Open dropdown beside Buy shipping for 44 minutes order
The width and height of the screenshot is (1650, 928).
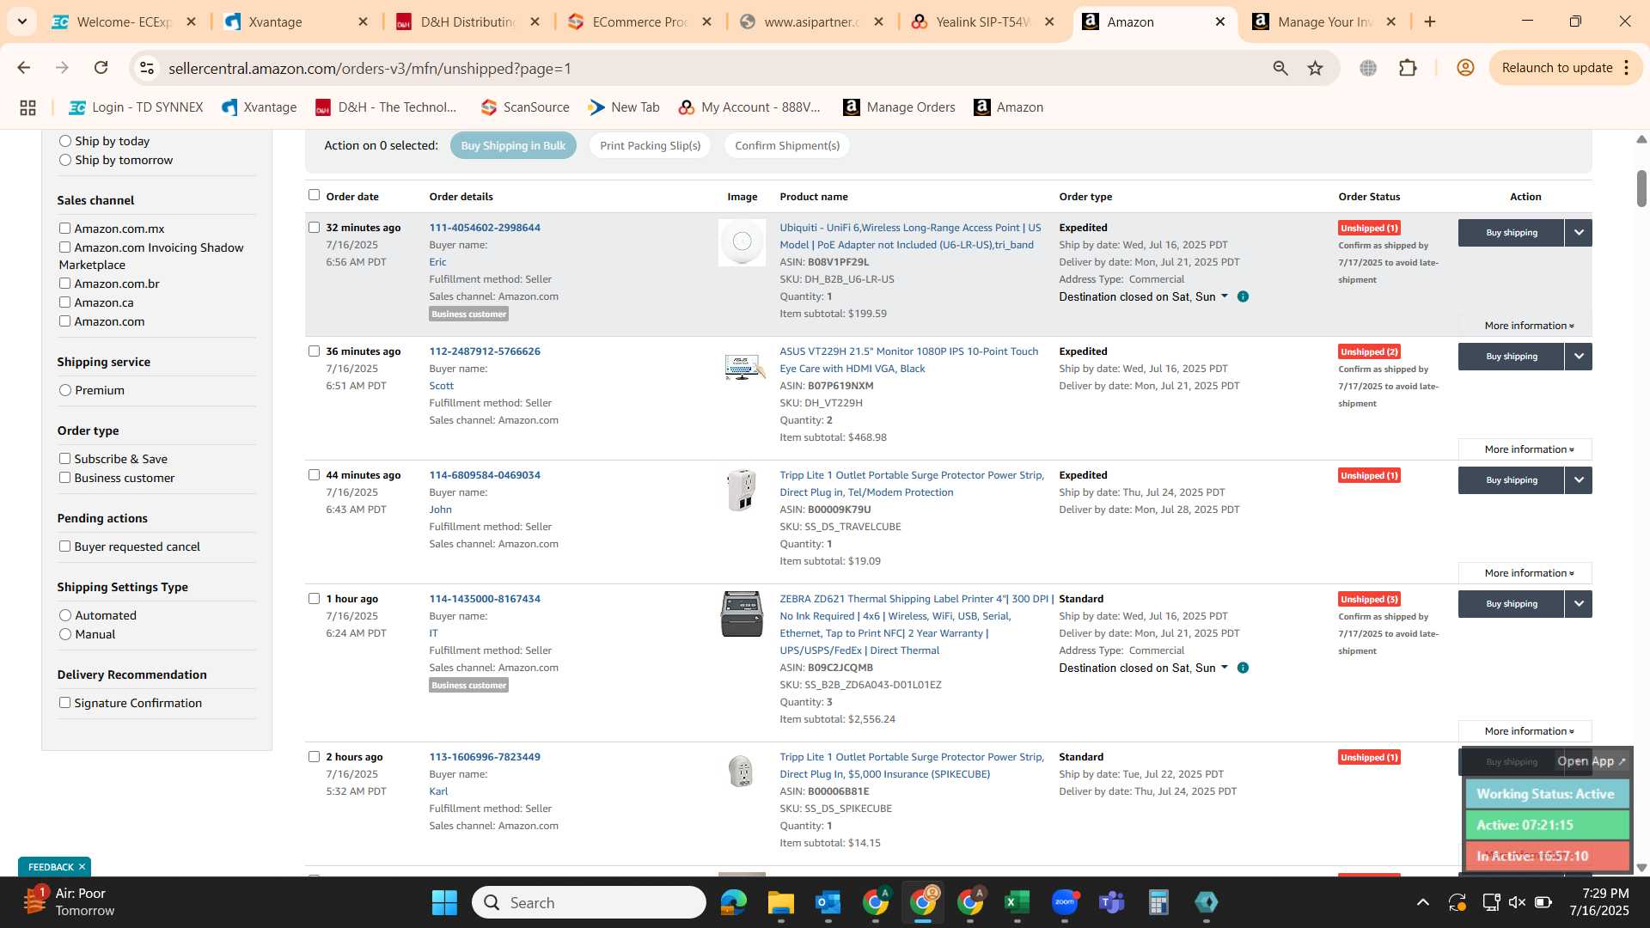coord(1579,480)
